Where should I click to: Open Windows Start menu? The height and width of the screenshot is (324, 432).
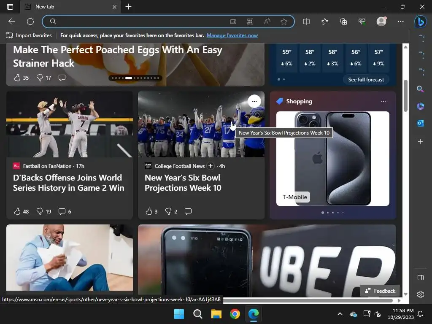(x=179, y=314)
